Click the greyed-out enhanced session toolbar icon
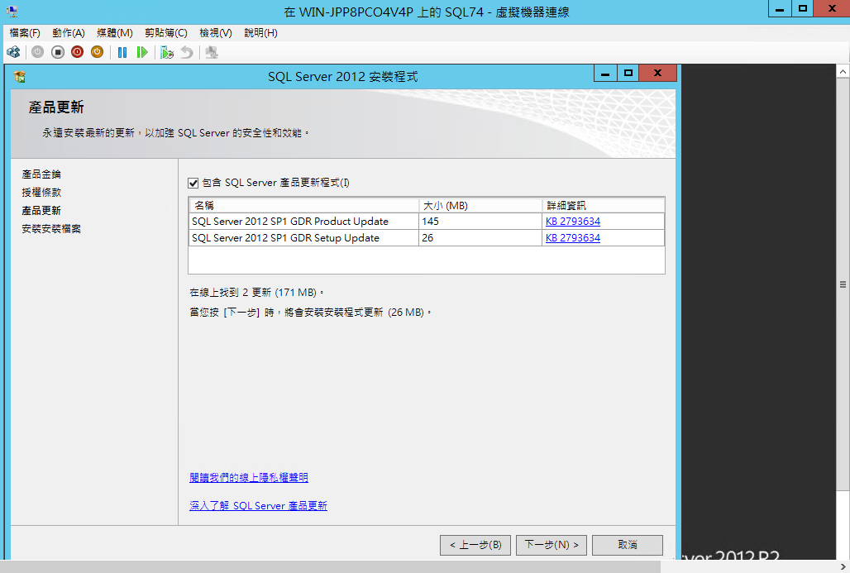Viewport: 850px width, 573px height. [x=212, y=52]
